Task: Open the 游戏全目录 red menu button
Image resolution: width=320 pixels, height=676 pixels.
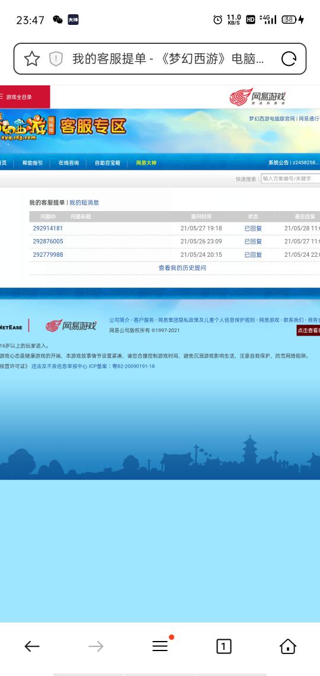Action: pyautogui.click(x=24, y=97)
